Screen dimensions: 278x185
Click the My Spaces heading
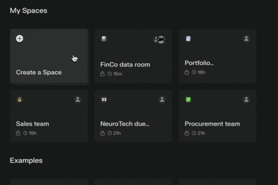pyautogui.click(x=28, y=11)
